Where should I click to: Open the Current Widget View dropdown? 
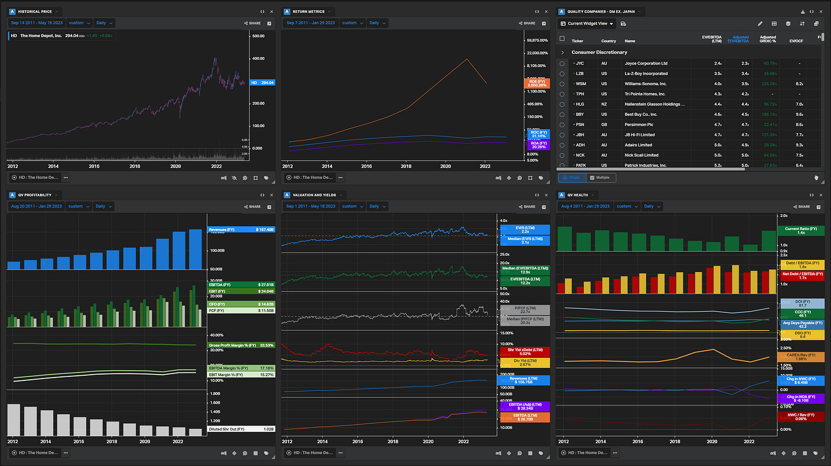tap(587, 23)
